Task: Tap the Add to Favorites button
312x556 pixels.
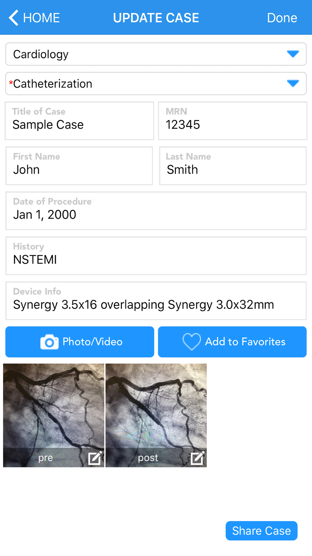Action: [x=232, y=342]
